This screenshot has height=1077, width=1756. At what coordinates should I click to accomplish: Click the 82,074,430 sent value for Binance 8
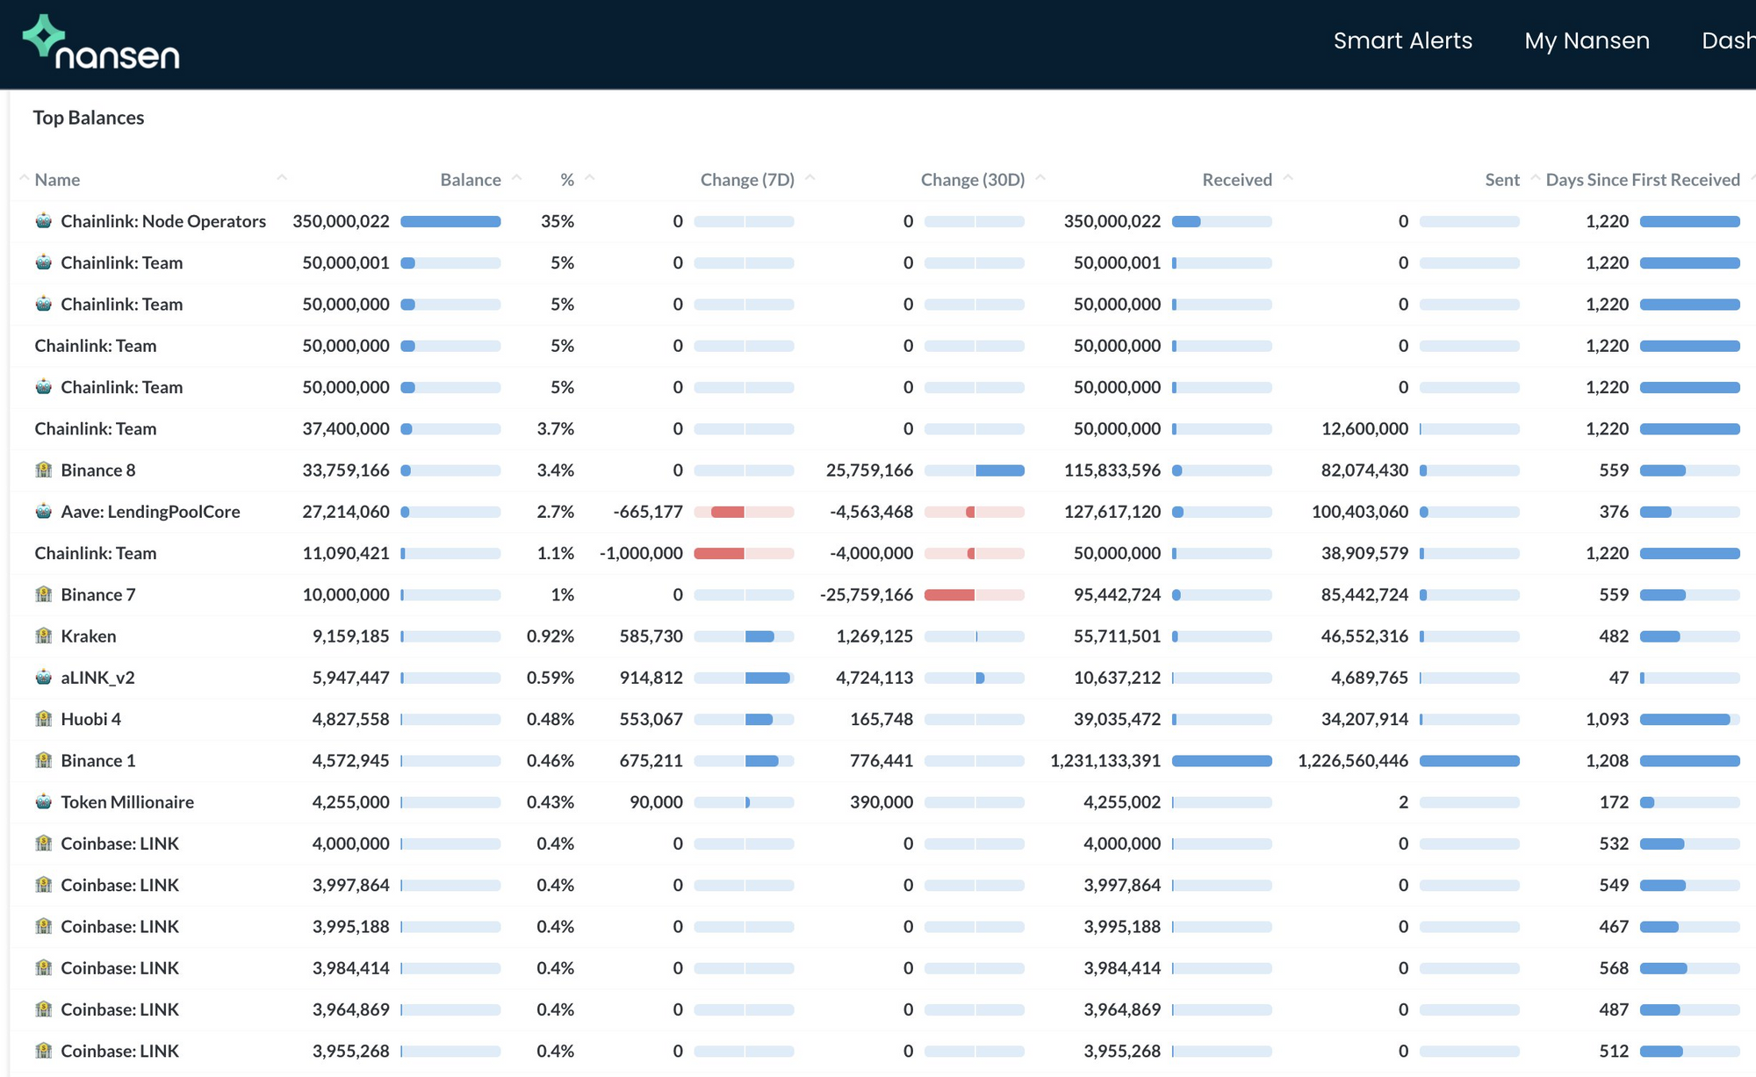(1364, 470)
